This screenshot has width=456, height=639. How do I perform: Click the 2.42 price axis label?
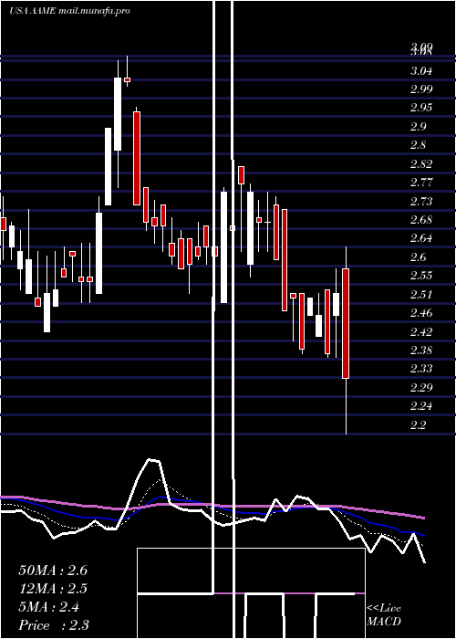coord(421,332)
